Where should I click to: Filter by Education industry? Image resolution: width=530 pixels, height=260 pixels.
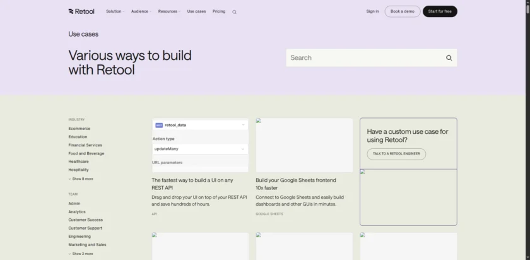tap(78, 137)
